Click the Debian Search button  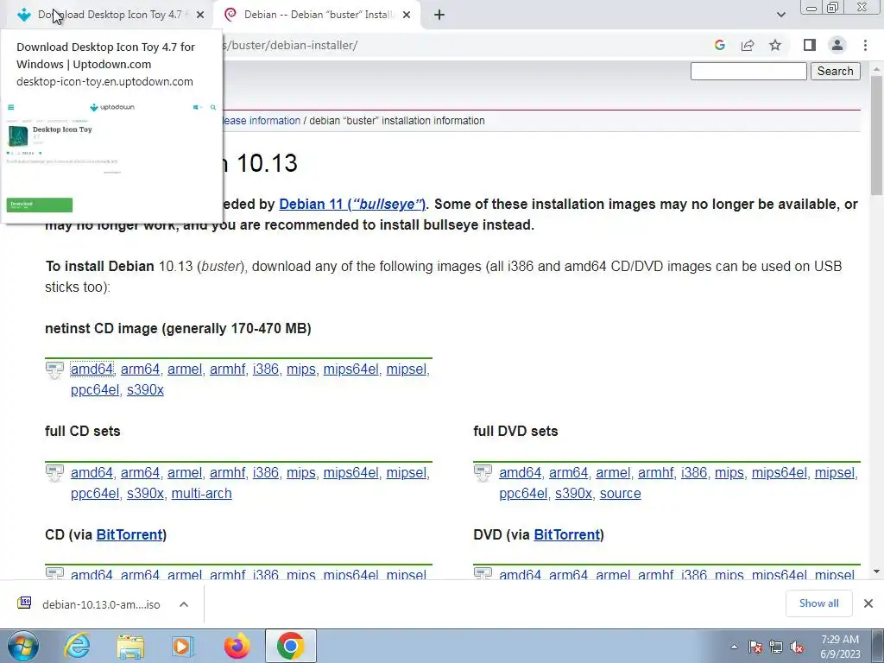pyautogui.click(x=836, y=71)
